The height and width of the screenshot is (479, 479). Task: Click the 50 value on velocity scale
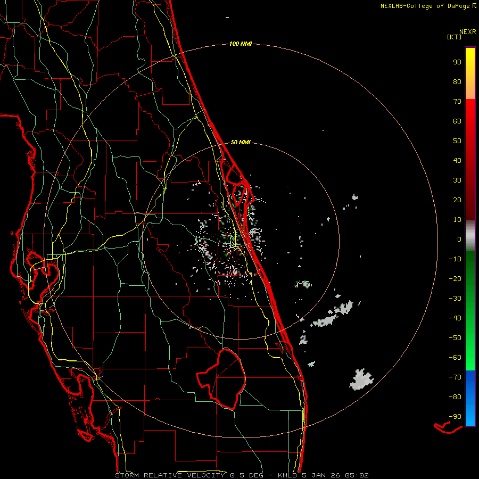pos(457,141)
